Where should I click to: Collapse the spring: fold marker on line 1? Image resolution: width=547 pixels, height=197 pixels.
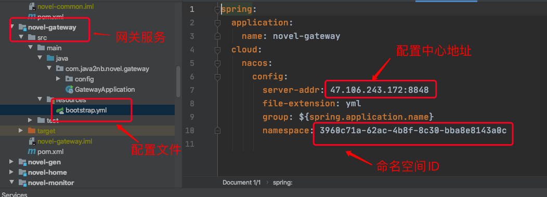[x=218, y=9]
